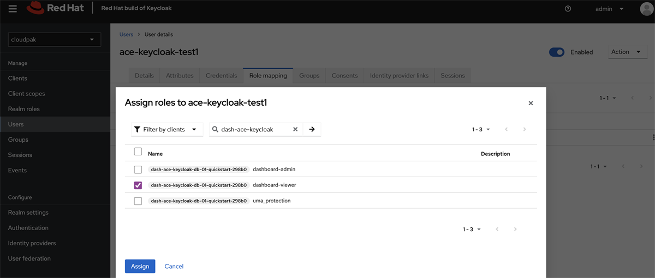Viewport: 655px width, 278px height.
Task: Click the user avatar icon
Action: (x=646, y=9)
